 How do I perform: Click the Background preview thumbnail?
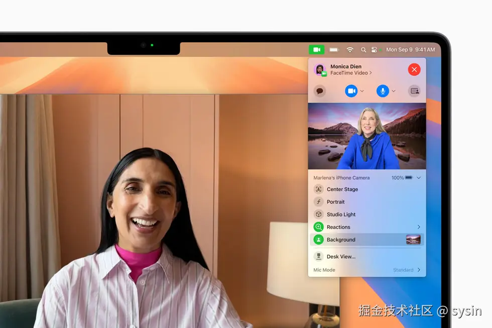tap(413, 240)
